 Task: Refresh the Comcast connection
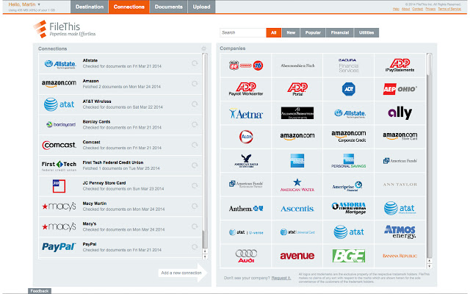click(x=195, y=145)
